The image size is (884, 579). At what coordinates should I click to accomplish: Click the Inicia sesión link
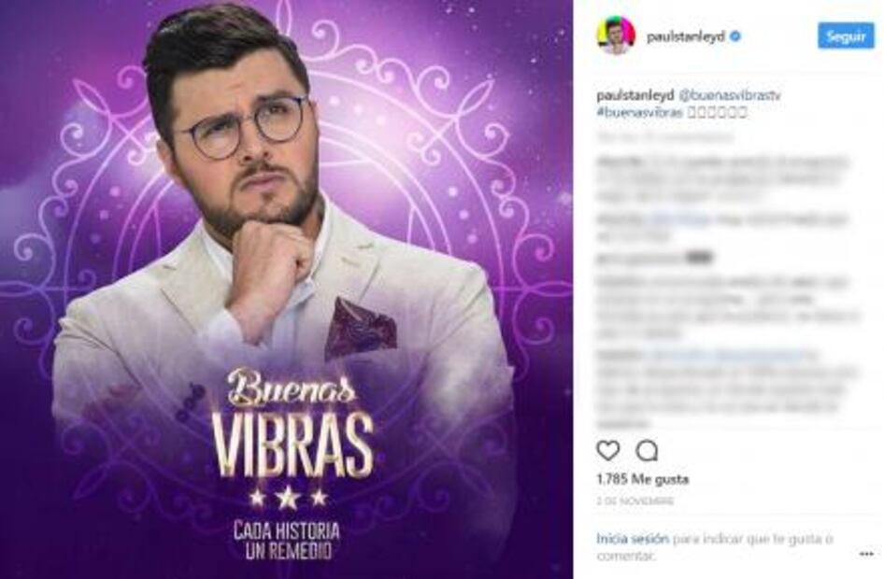pyautogui.click(x=633, y=539)
